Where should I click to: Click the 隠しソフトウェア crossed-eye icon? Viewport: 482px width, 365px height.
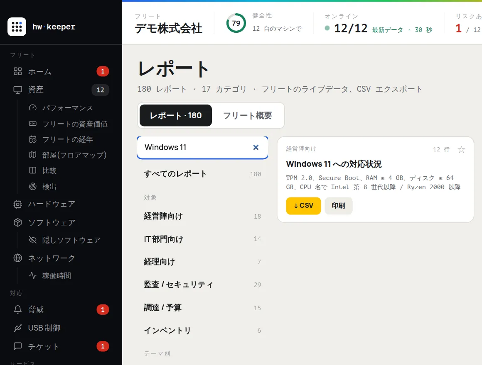coord(32,240)
